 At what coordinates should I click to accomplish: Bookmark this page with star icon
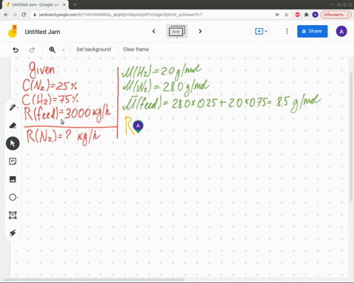pos(286,15)
